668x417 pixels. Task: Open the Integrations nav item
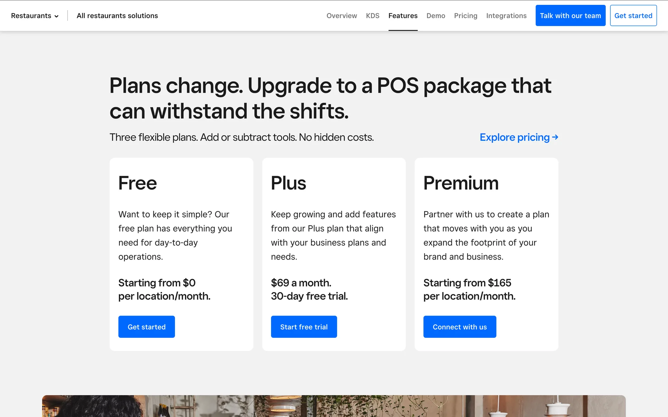click(506, 16)
